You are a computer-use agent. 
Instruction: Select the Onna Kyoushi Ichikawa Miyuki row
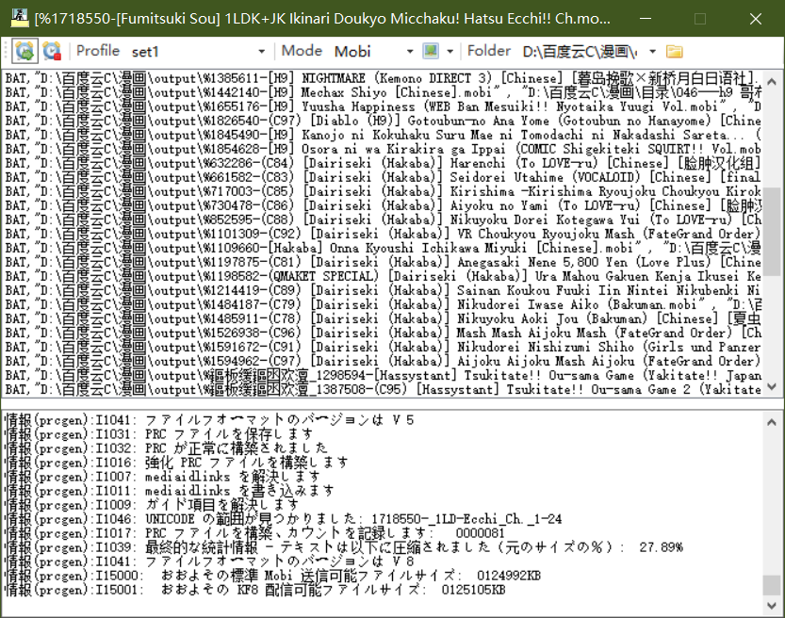tap(383, 248)
